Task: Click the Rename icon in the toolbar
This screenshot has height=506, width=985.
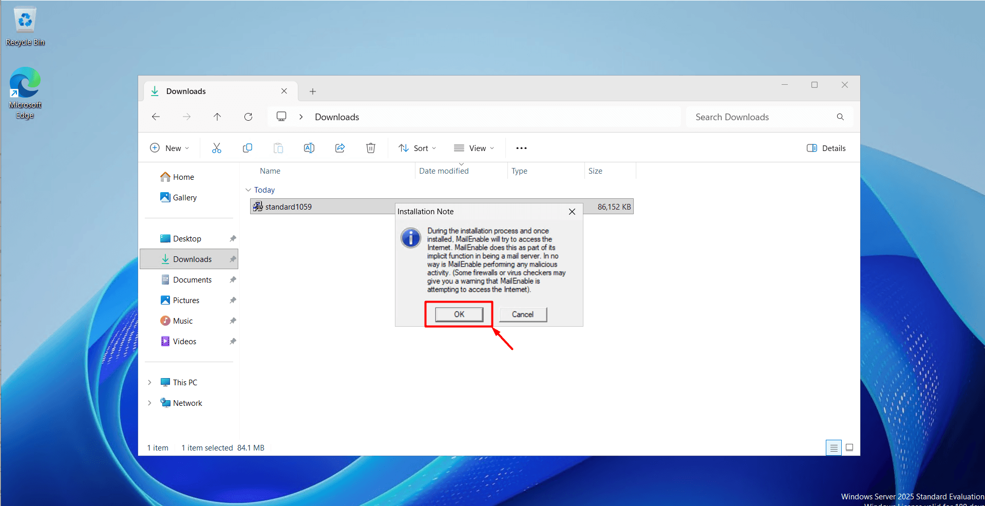Action: [309, 148]
